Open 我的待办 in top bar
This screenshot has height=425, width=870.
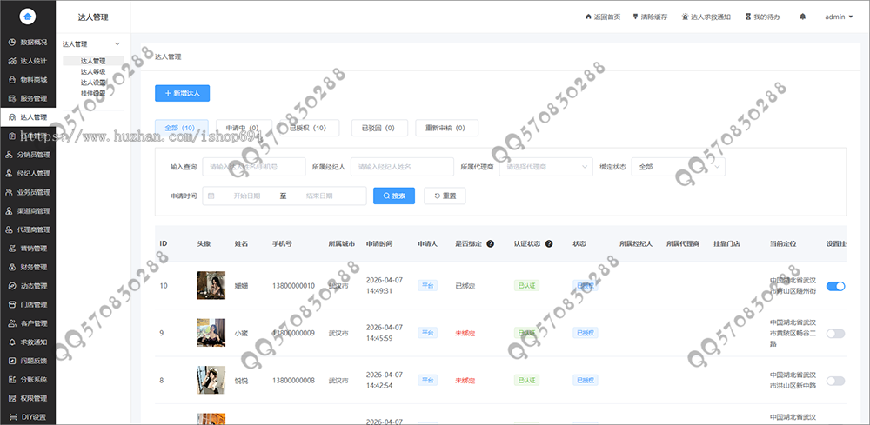(x=762, y=17)
